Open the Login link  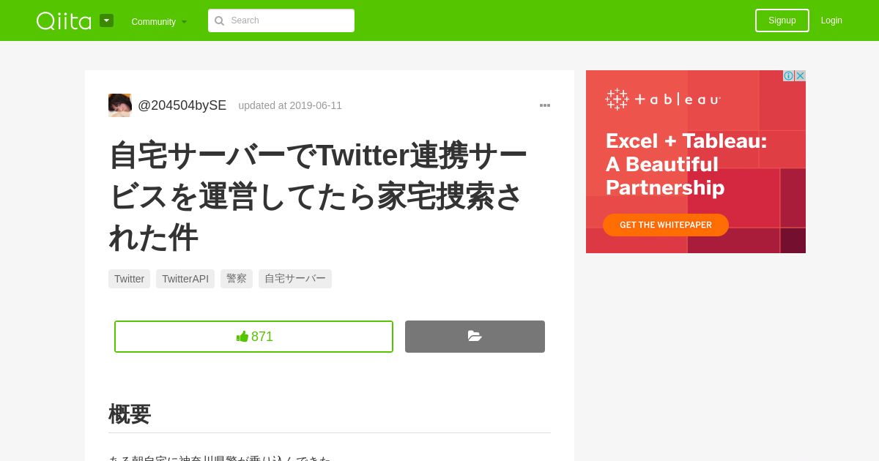click(831, 20)
